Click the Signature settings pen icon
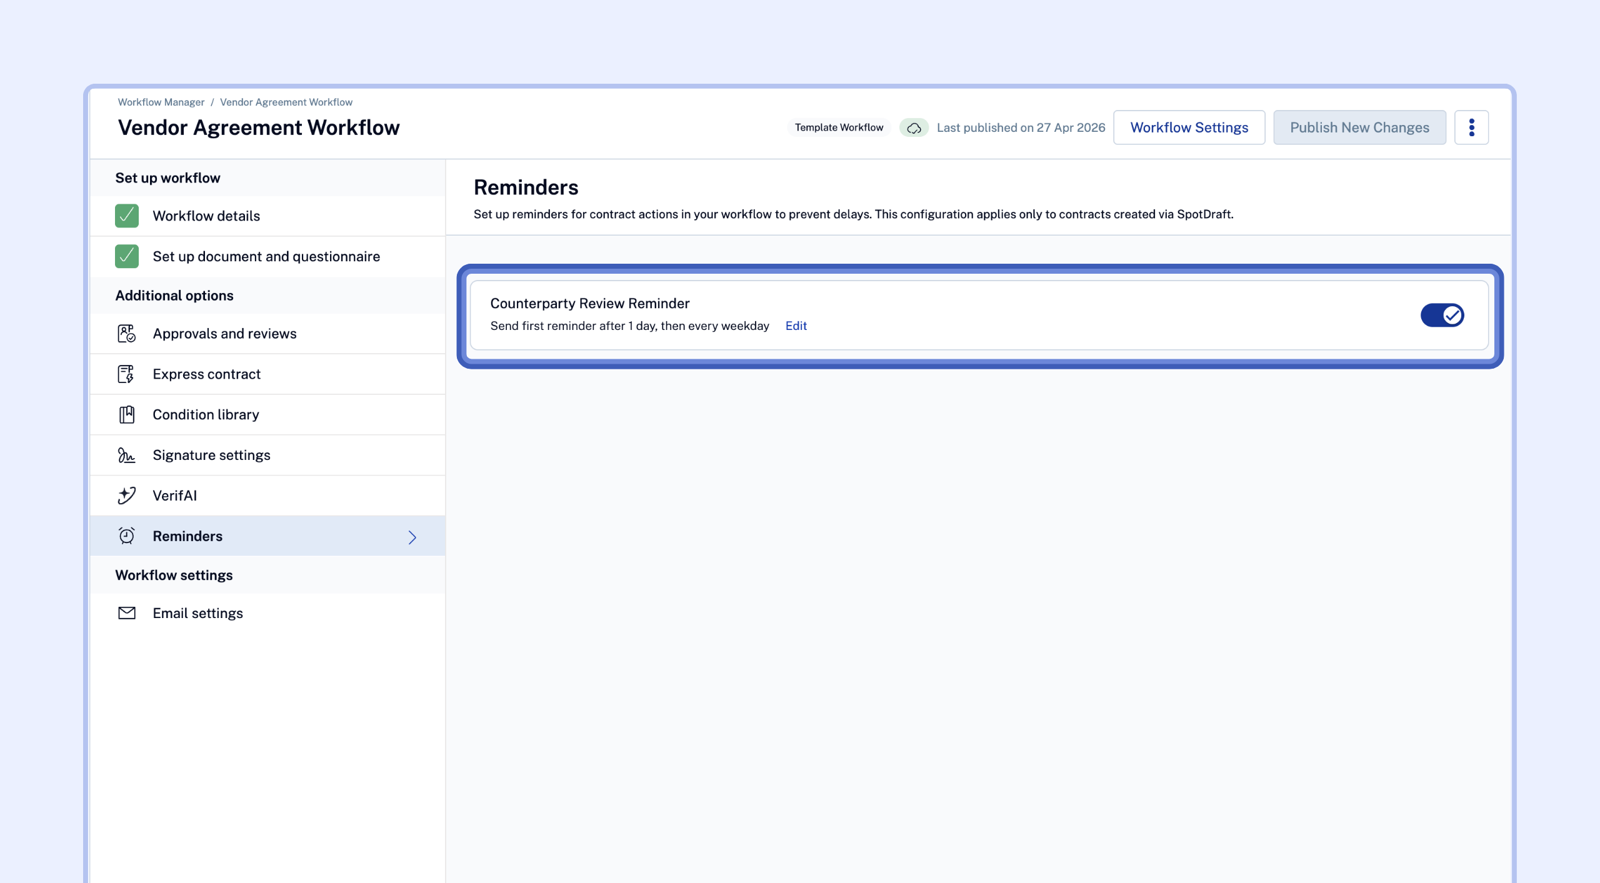 coord(126,456)
